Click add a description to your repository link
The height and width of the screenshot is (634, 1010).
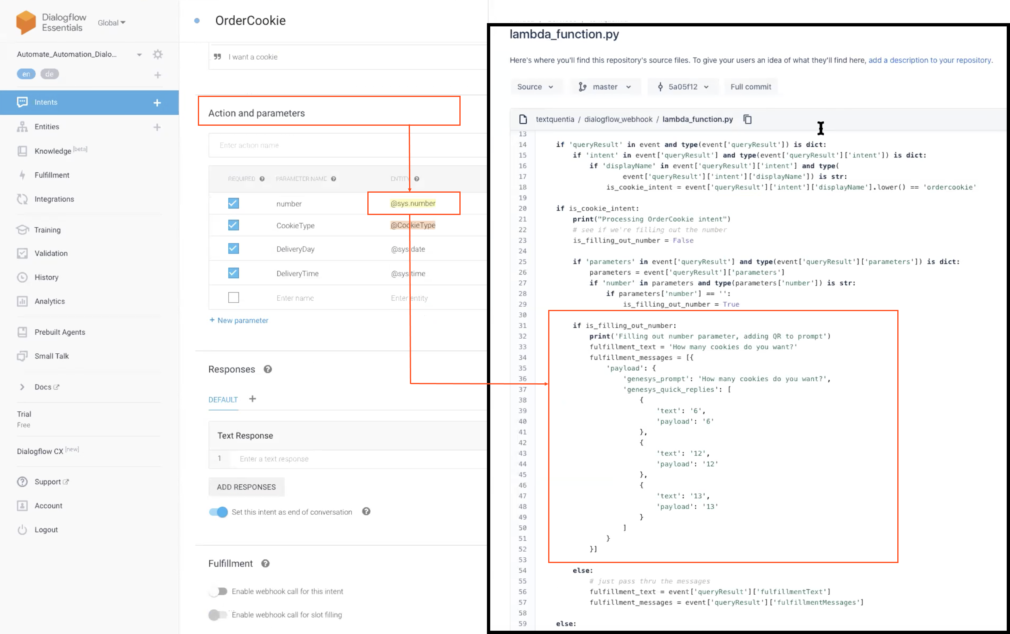(930, 60)
